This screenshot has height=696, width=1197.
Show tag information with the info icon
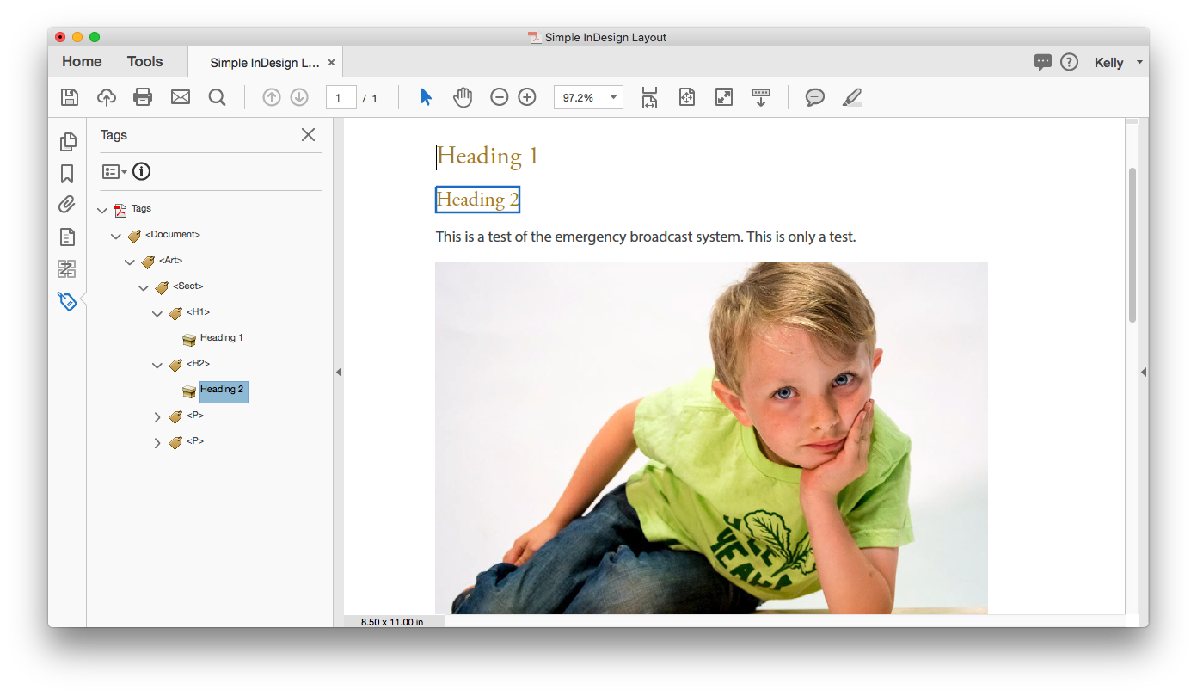pyautogui.click(x=142, y=171)
